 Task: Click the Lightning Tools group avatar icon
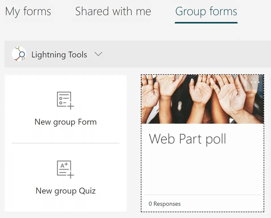coord(19,54)
